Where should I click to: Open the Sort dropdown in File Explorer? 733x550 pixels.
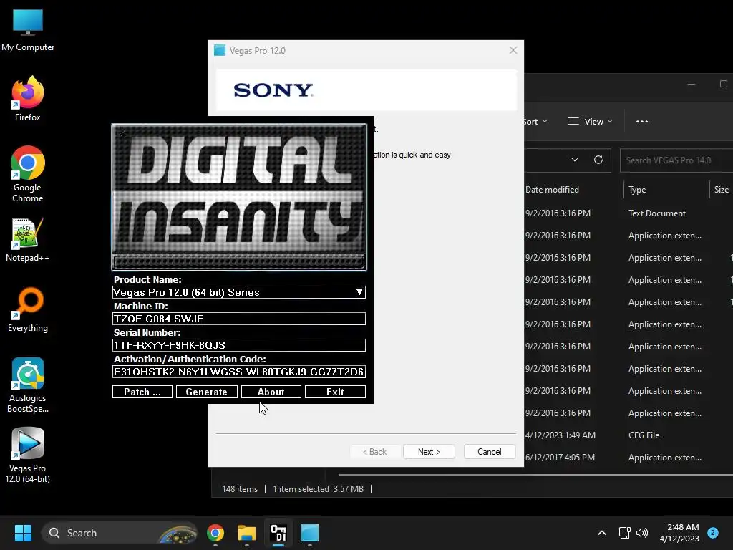[x=535, y=122]
